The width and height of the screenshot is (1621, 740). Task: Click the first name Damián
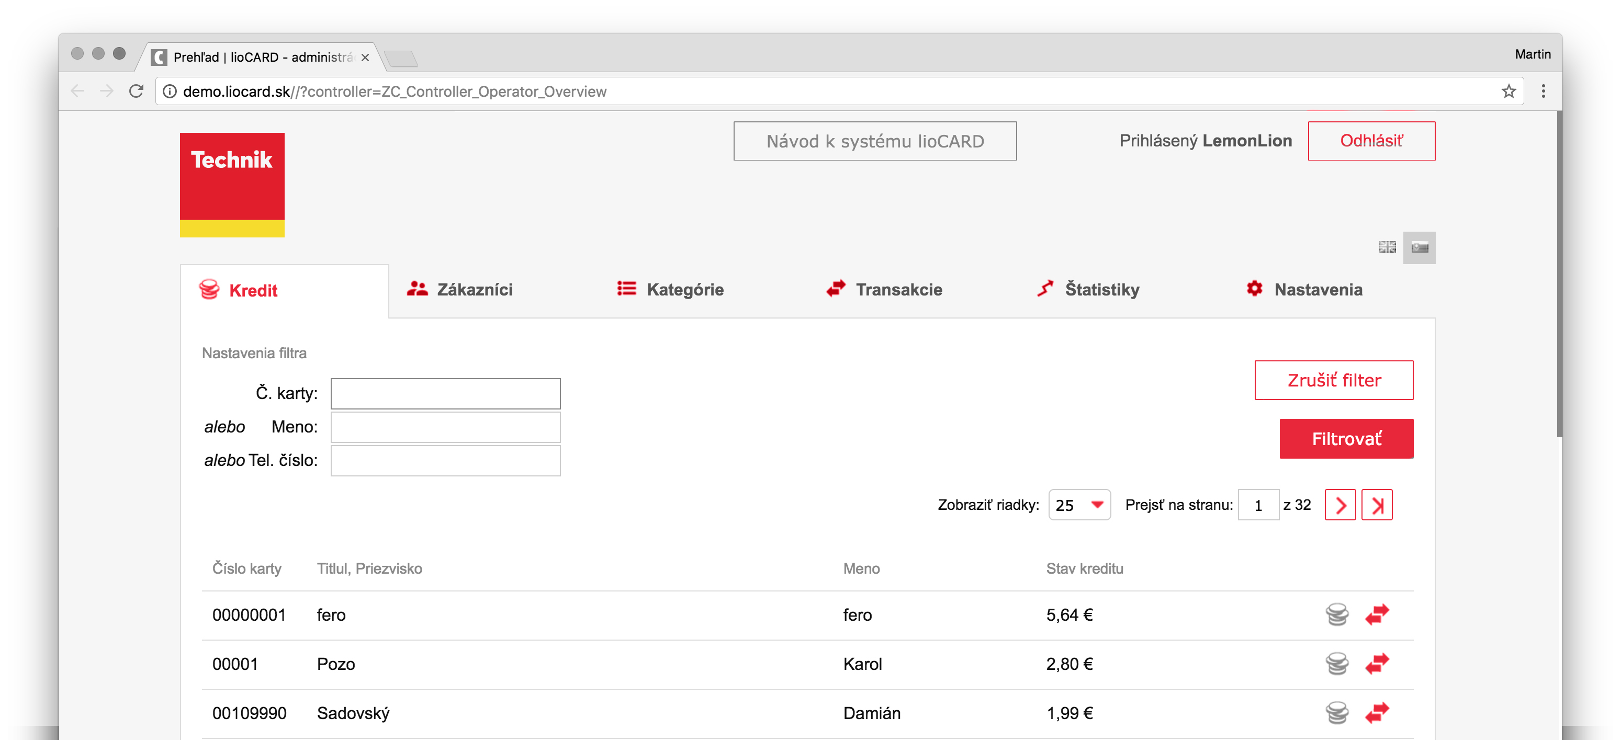pyautogui.click(x=872, y=713)
